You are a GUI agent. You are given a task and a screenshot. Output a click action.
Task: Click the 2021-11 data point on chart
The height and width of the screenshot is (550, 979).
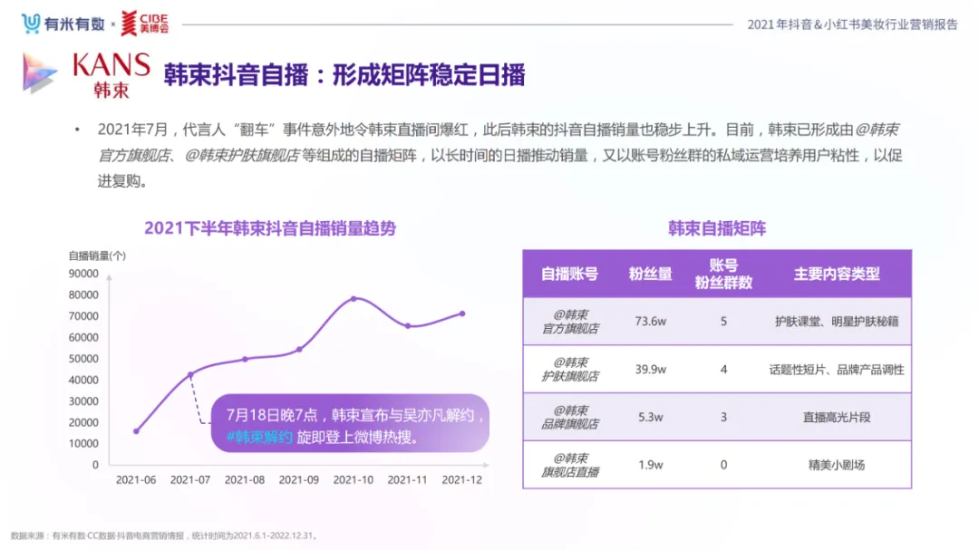click(408, 326)
